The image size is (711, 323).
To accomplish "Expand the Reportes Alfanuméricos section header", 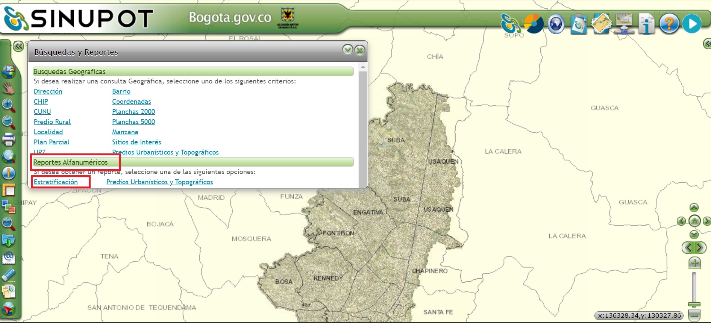I will (x=193, y=162).
